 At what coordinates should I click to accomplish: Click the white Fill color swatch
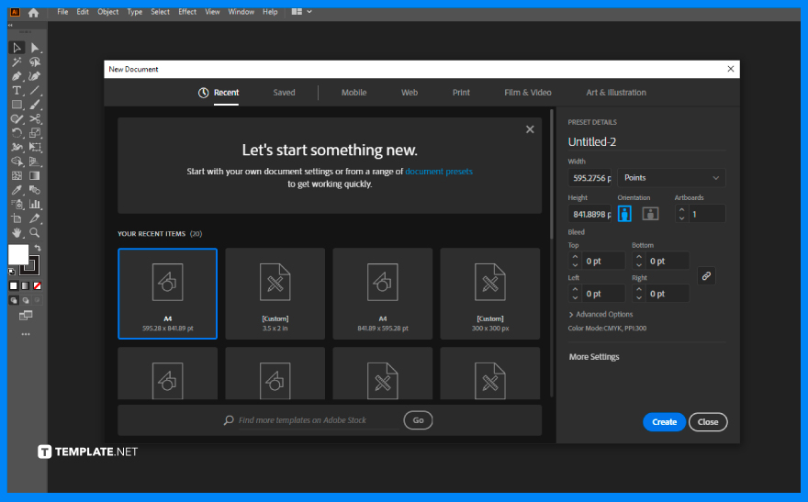click(17, 254)
